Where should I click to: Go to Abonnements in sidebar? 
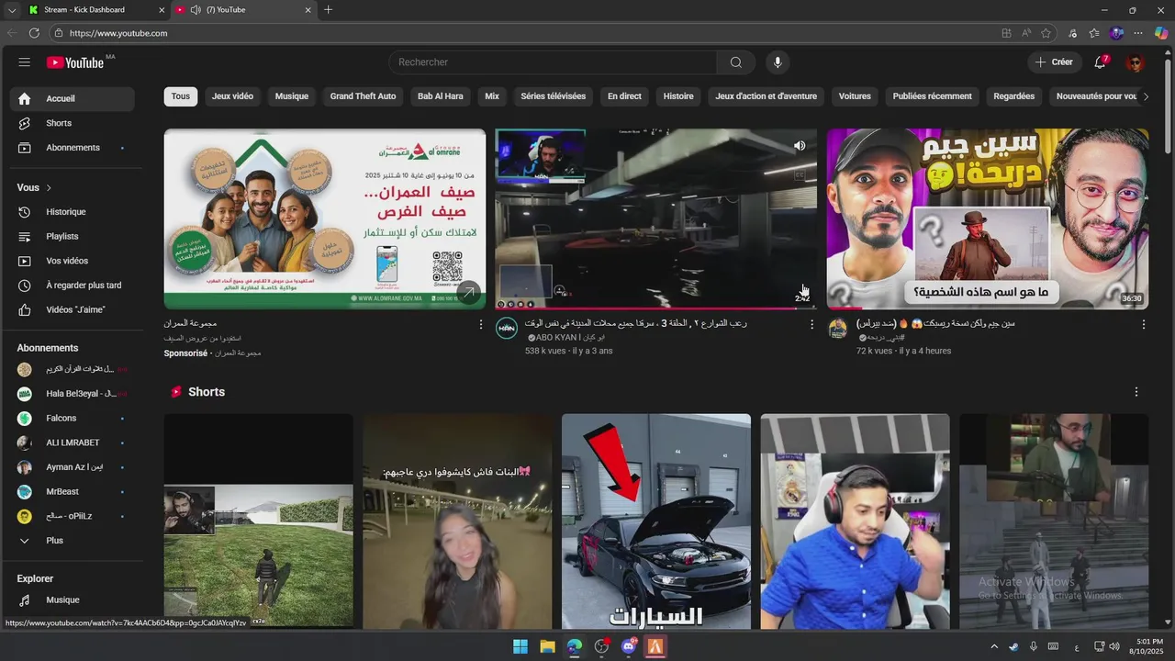coord(73,148)
